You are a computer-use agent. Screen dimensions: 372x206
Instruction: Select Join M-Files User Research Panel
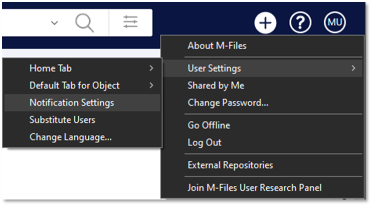(254, 188)
